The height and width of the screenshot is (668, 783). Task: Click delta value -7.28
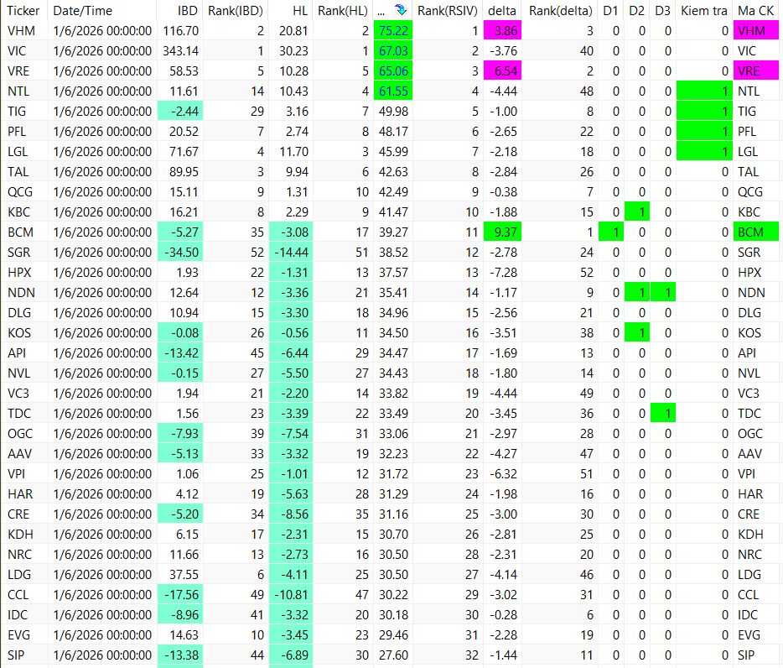(x=503, y=273)
